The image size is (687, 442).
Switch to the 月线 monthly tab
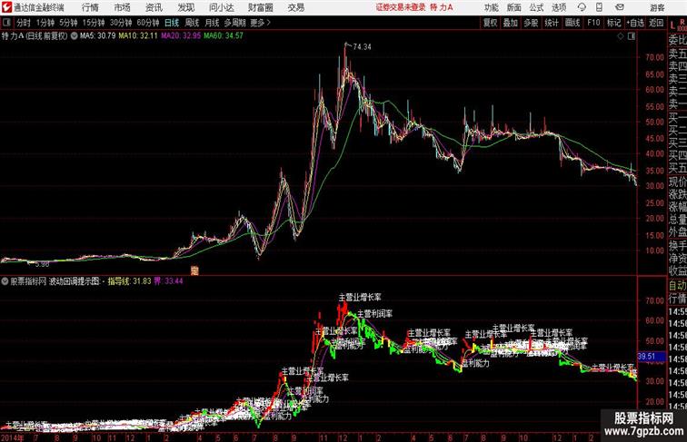(x=212, y=23)
